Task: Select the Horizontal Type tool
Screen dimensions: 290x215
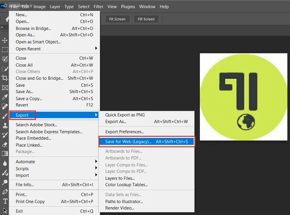Action: coord(5,201)
